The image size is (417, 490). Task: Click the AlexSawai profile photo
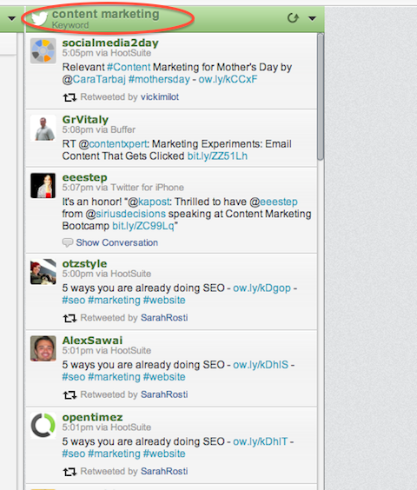point(43,348)
